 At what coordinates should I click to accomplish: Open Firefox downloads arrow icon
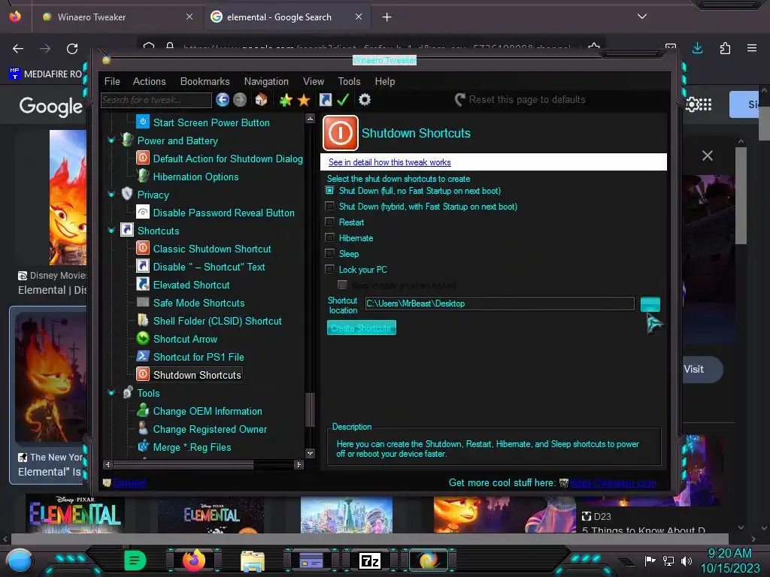click(697, 48)
